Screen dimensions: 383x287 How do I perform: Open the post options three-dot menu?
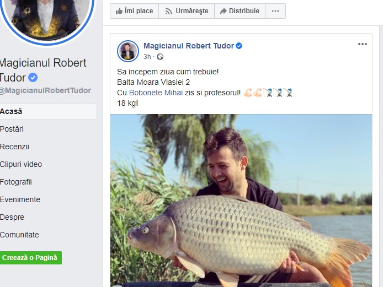point(362,45)
